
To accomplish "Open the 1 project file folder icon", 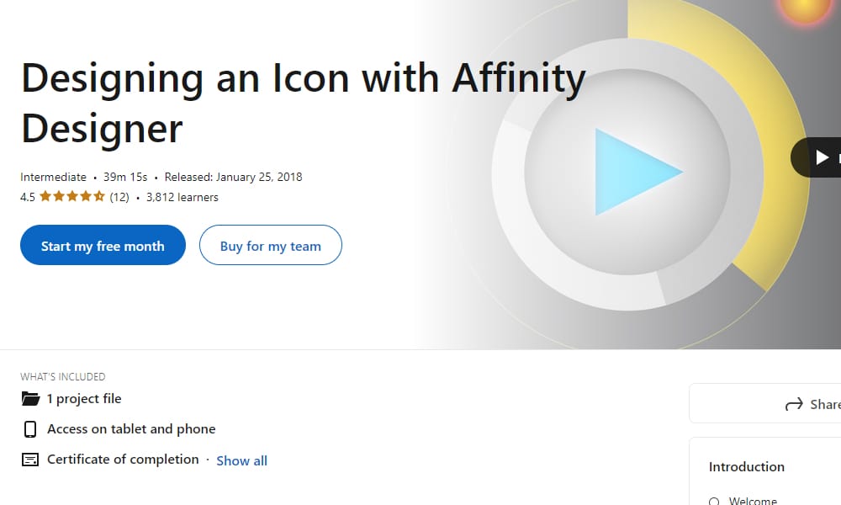I will 29,398.
